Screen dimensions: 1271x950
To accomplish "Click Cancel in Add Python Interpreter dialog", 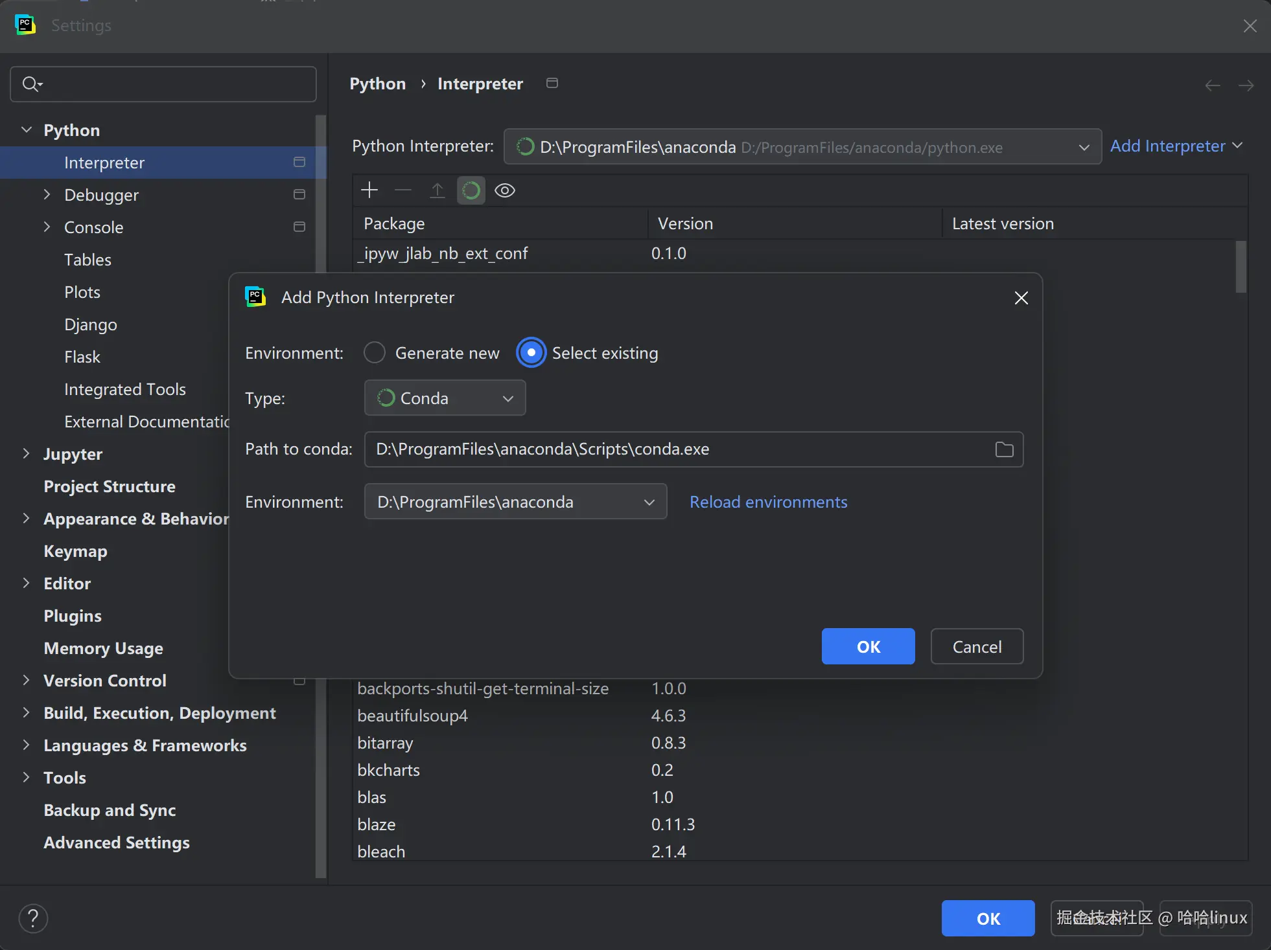I will [x=977, y=646].
